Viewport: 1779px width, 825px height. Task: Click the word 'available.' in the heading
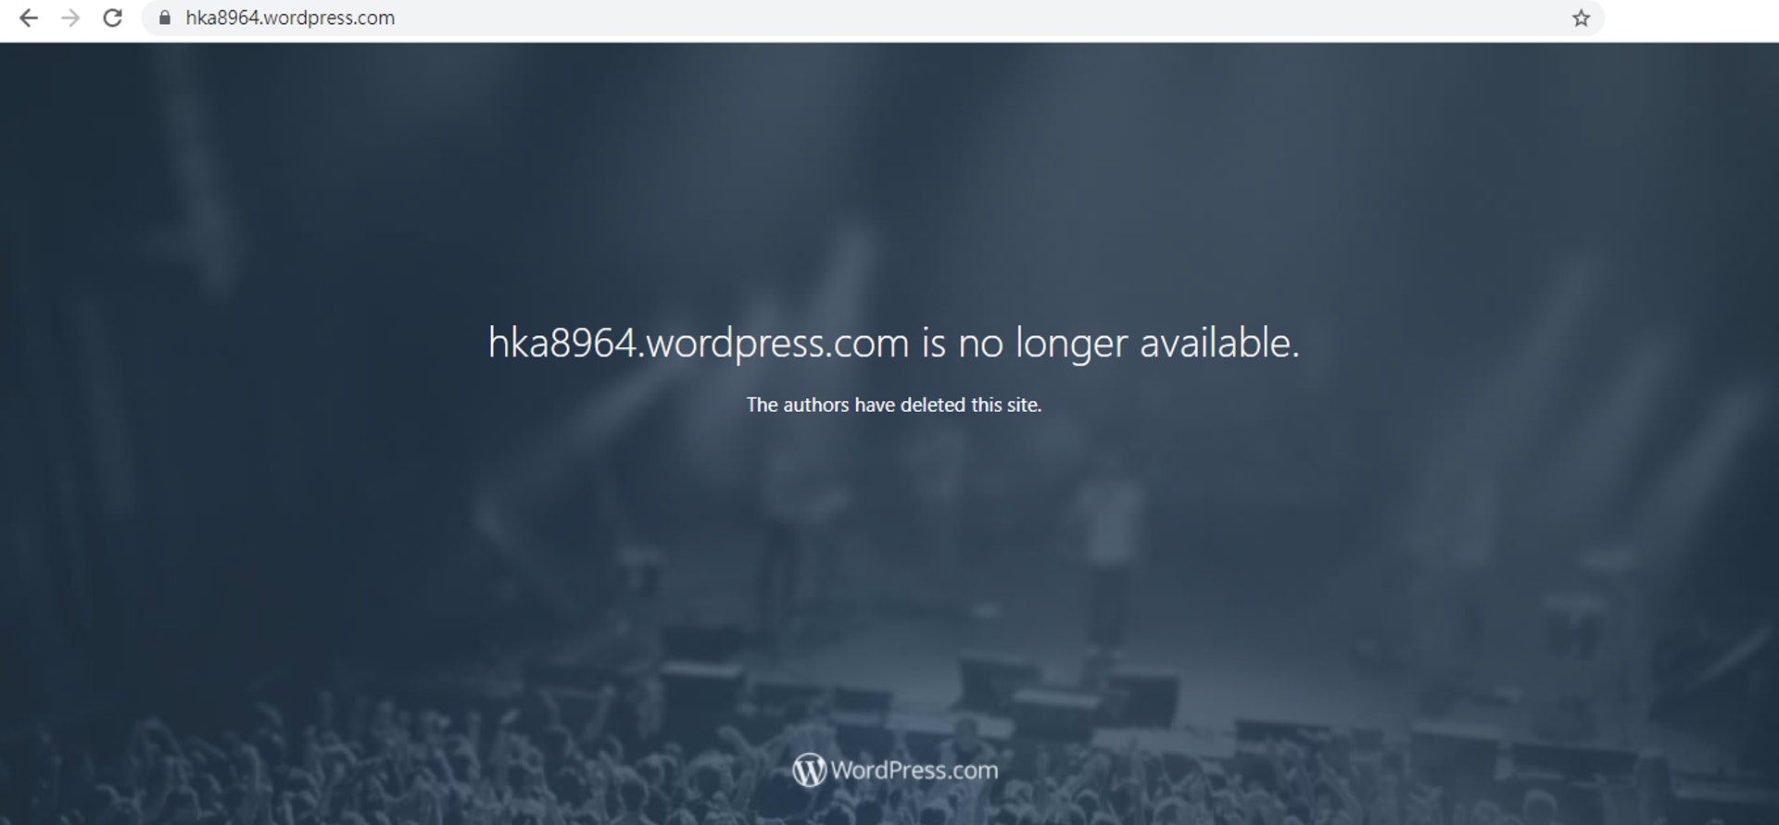(1219, 343)
